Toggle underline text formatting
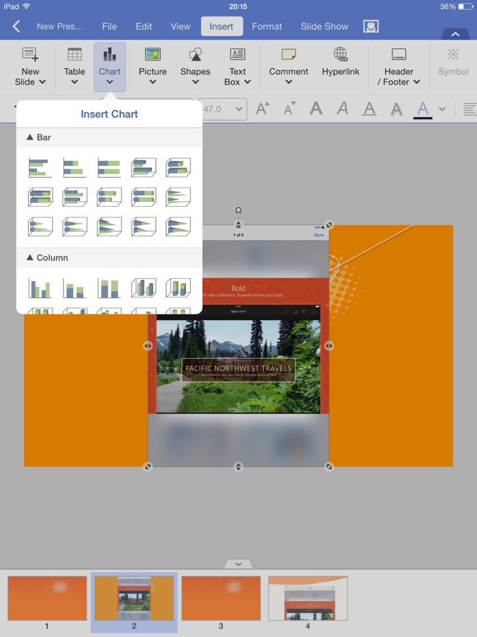The image size is (477, 637). [369, 108]
